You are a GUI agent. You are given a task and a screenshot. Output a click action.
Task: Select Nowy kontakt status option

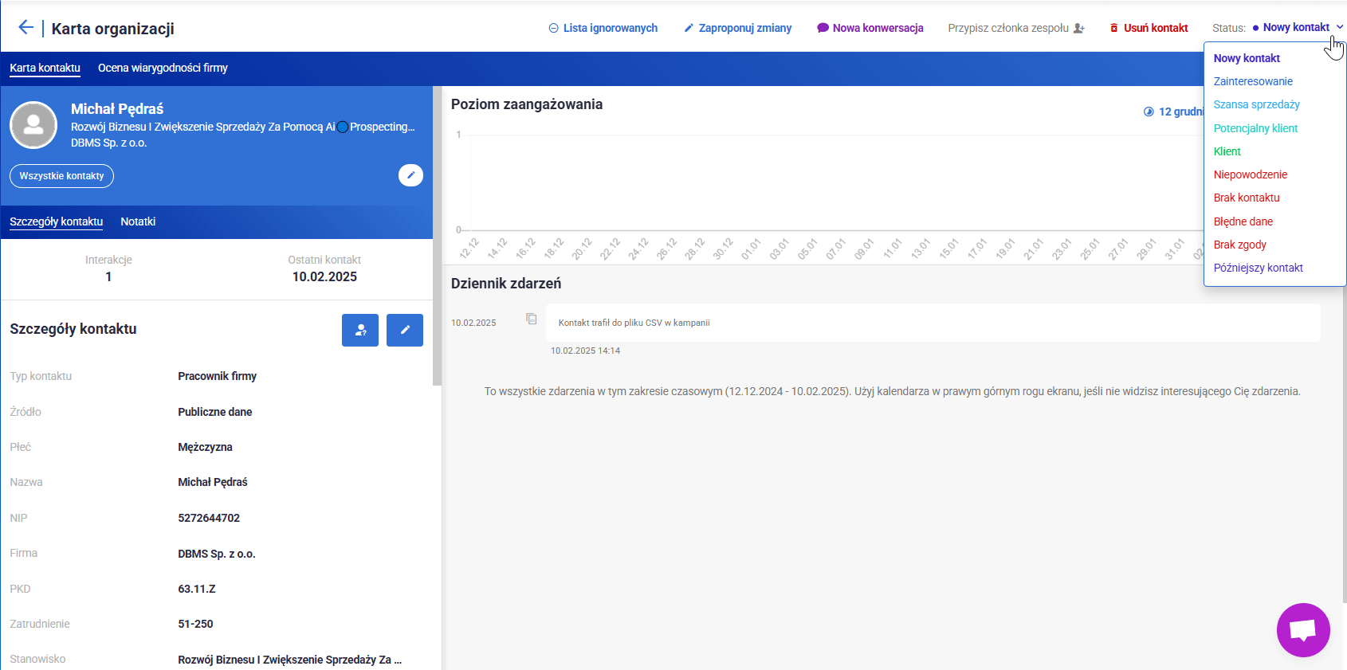tap(1247, 58)
